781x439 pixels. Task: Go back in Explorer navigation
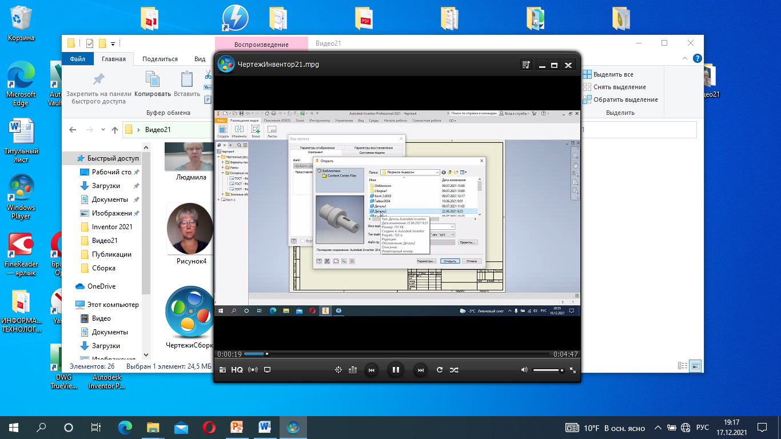pyautogui.click(x=73, y=130)
